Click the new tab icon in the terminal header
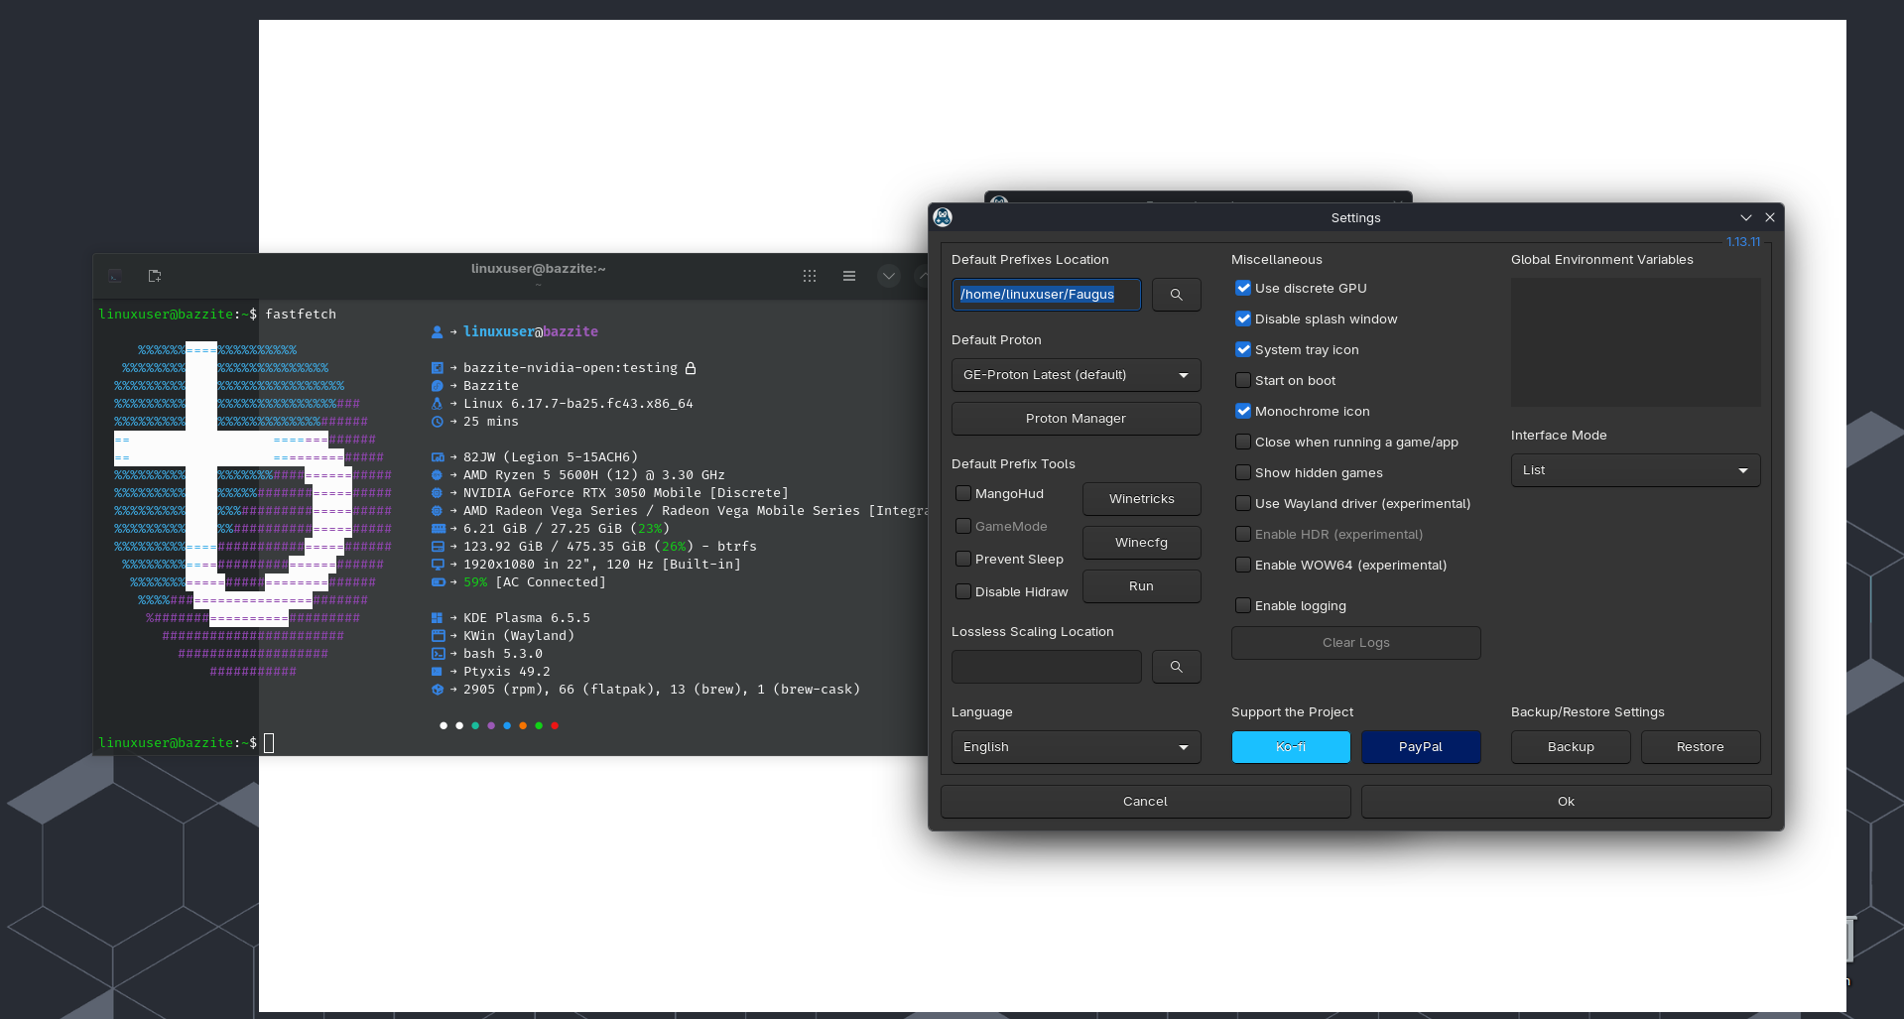Image resolution: width=1904 pixels, height=1019 pixels. 155,276
